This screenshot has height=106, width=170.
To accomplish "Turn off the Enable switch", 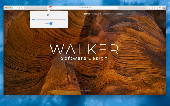I will (52, 24).
